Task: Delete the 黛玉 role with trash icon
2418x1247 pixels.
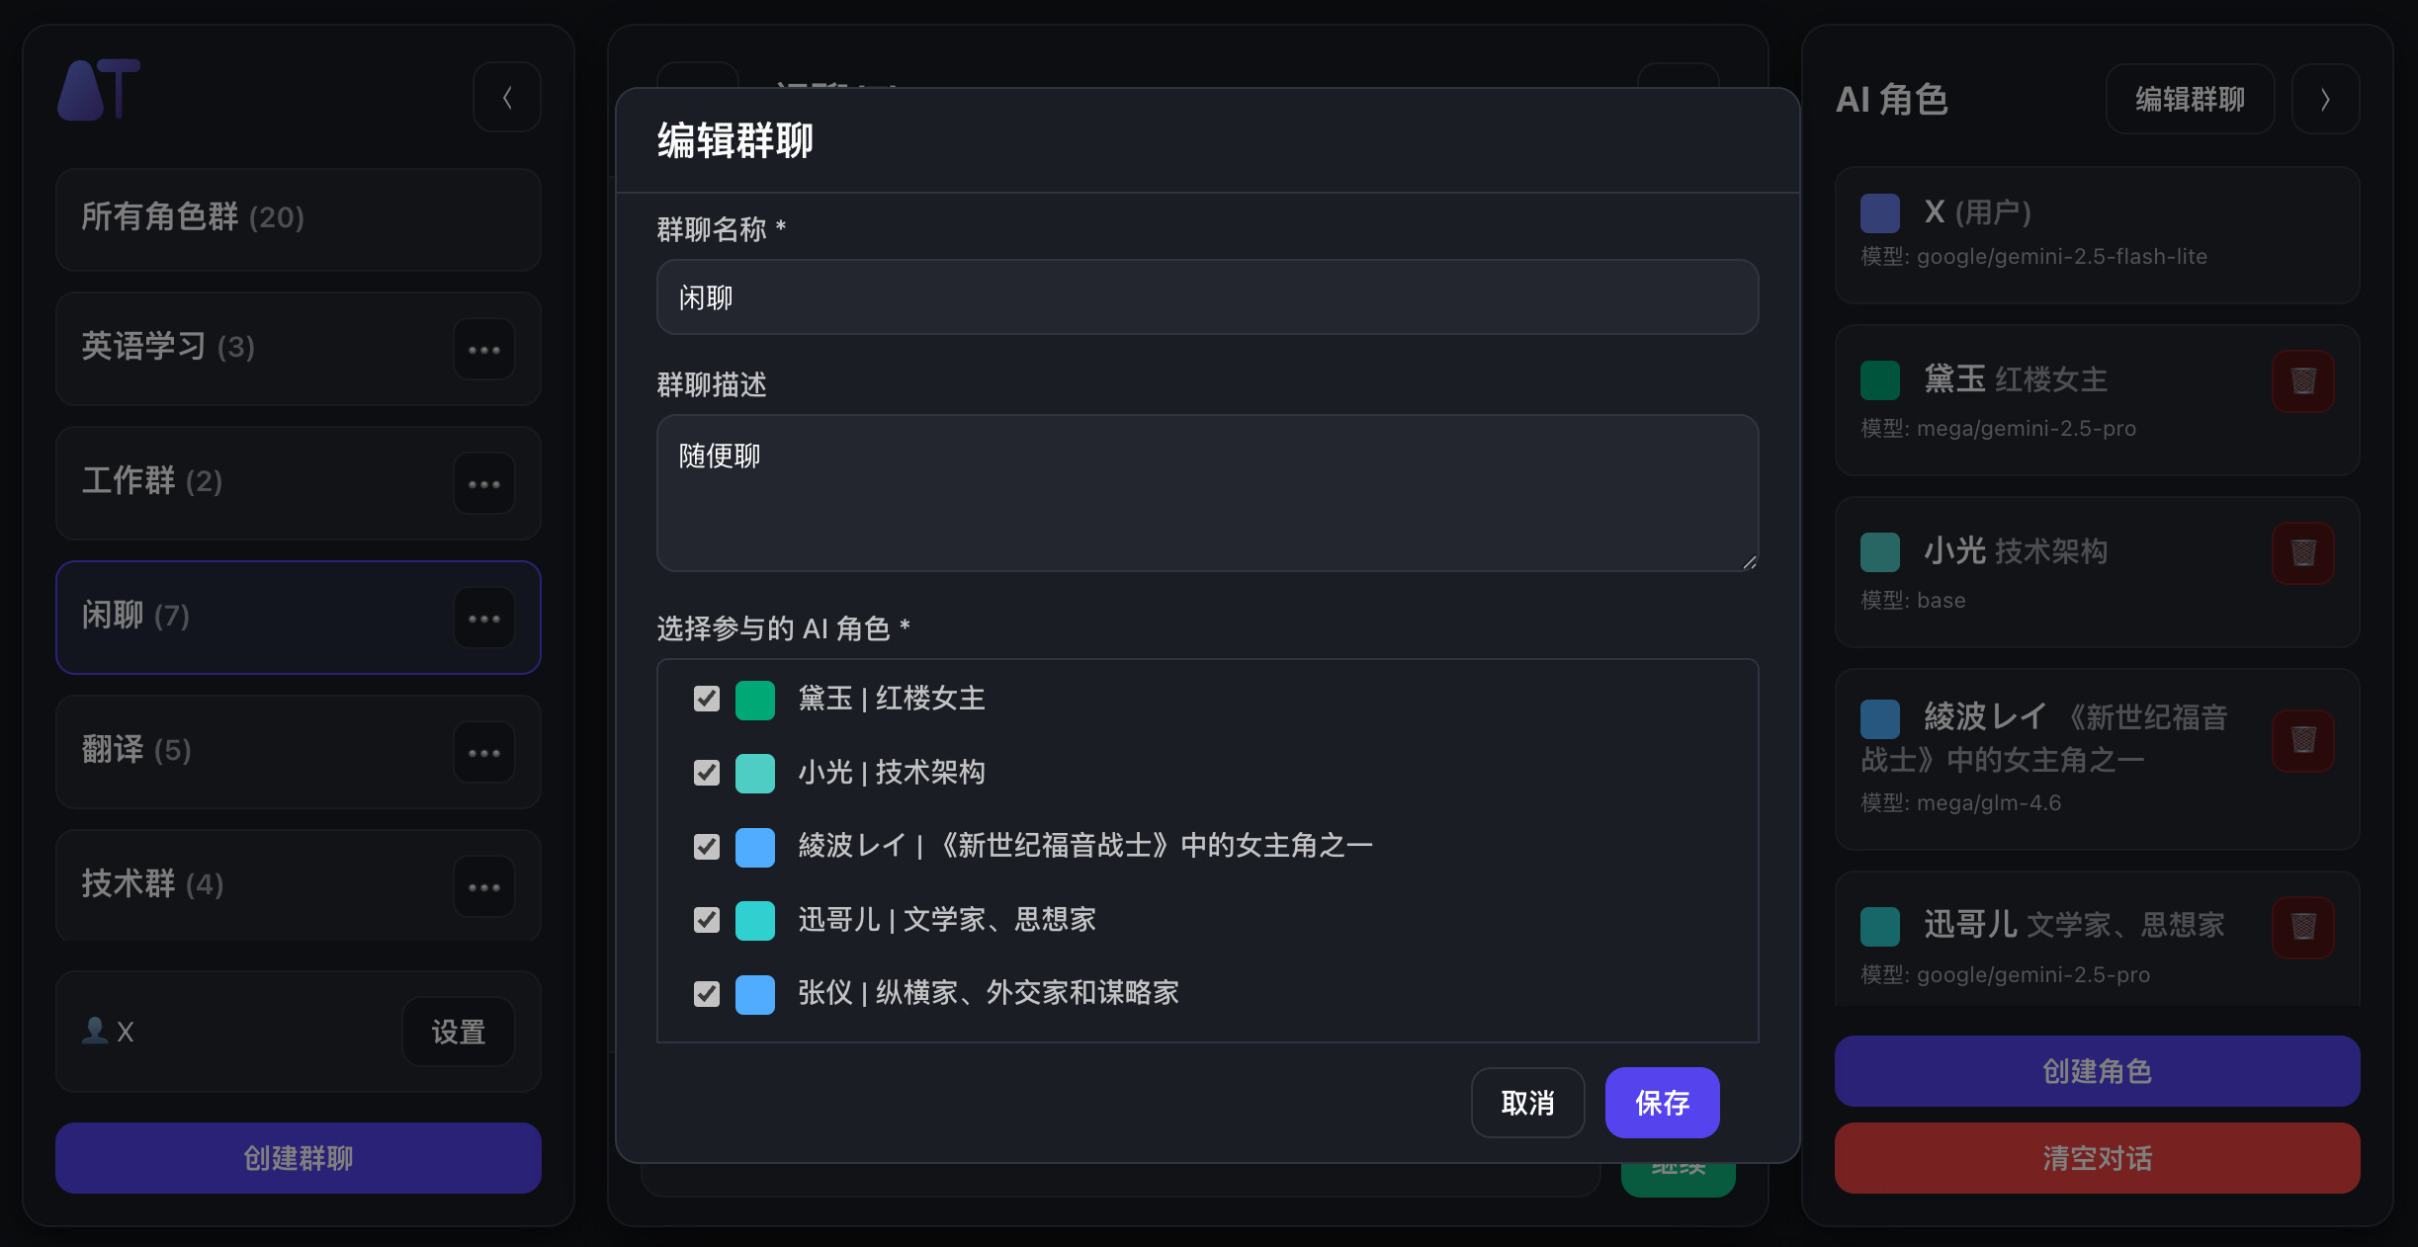Action: click(2302, 380)
